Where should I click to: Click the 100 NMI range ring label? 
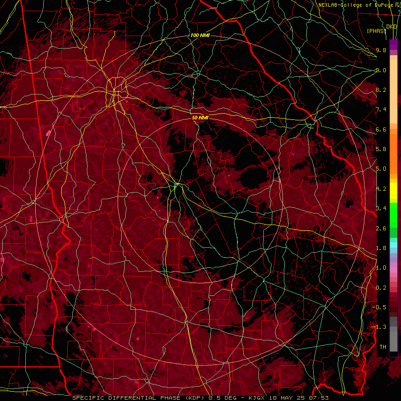pos(200,35)
